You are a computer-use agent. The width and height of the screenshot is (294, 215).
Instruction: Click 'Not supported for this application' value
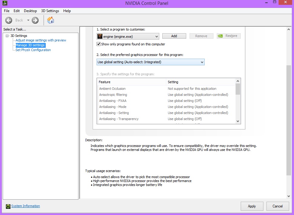pos(192,89)
